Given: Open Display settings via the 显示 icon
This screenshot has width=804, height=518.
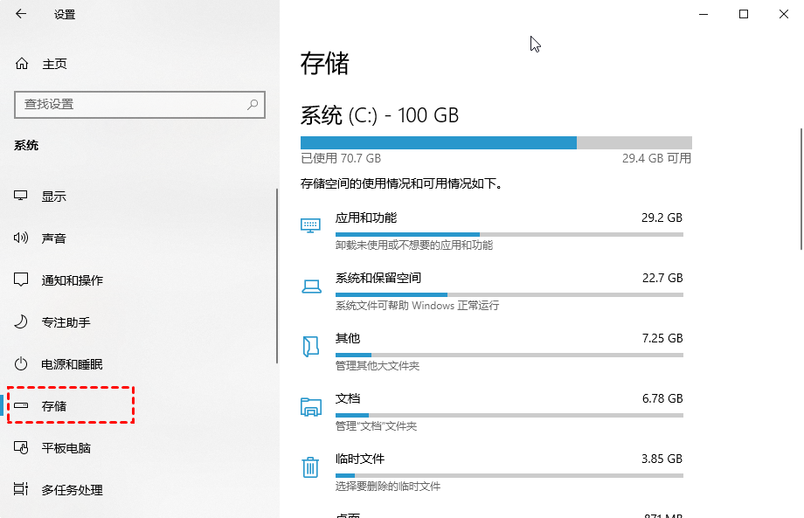Looking at the screenshot, I should point(20,196).
